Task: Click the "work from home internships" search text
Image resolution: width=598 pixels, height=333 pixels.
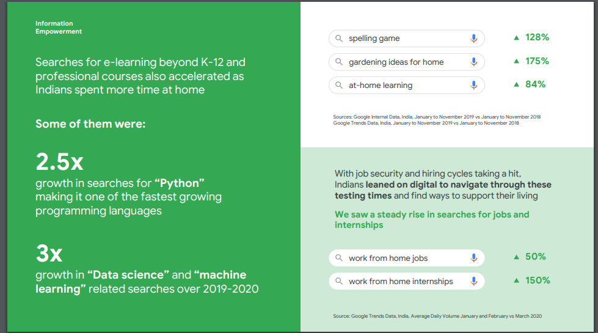Action: point(401,282)
